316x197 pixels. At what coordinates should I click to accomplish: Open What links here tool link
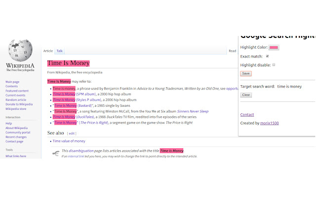point(16,156)
